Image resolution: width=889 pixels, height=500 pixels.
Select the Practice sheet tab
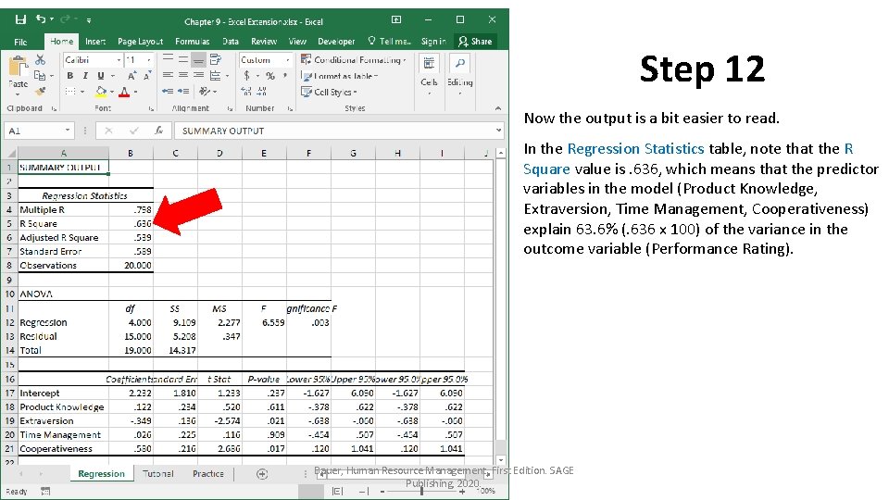pos(208,473)
